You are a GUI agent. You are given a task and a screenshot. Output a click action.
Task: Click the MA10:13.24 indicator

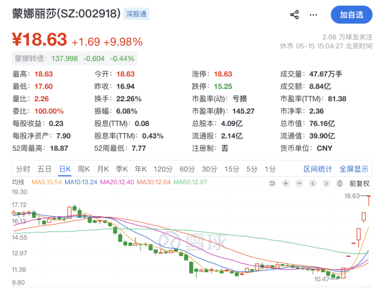81,182
